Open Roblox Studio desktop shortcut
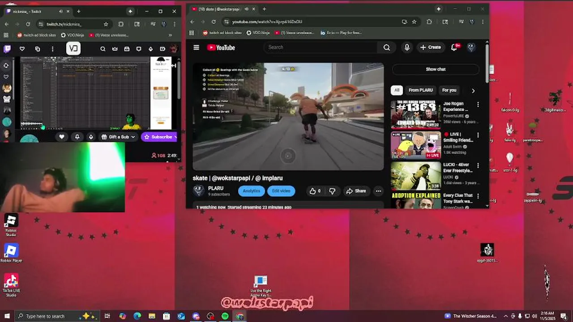This screenshot has height=322, width=573. pos(11,225)
